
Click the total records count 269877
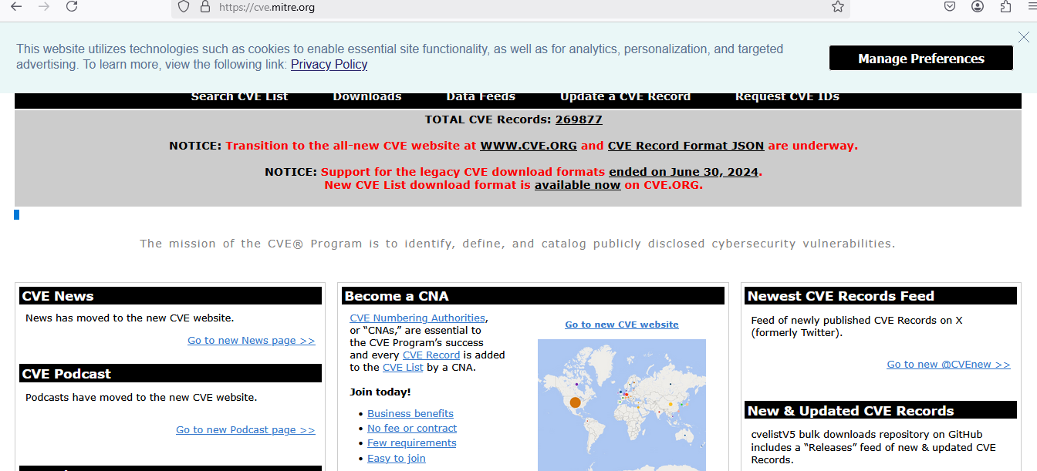(579, 119)
